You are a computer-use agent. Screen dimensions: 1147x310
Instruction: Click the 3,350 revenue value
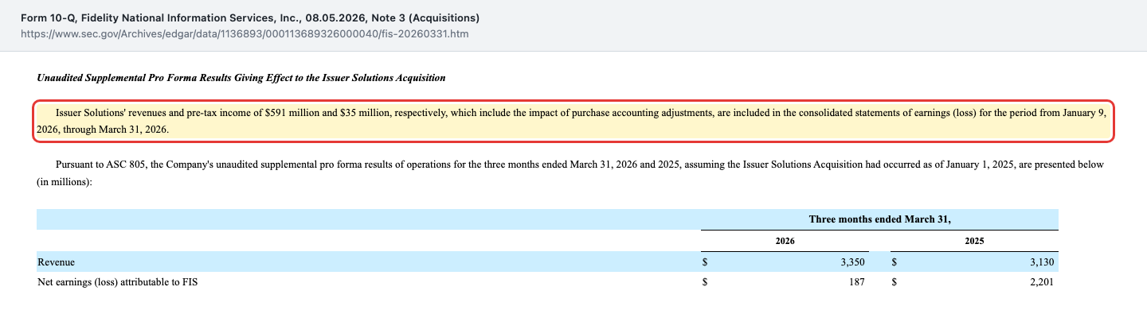tap(852, 262)
